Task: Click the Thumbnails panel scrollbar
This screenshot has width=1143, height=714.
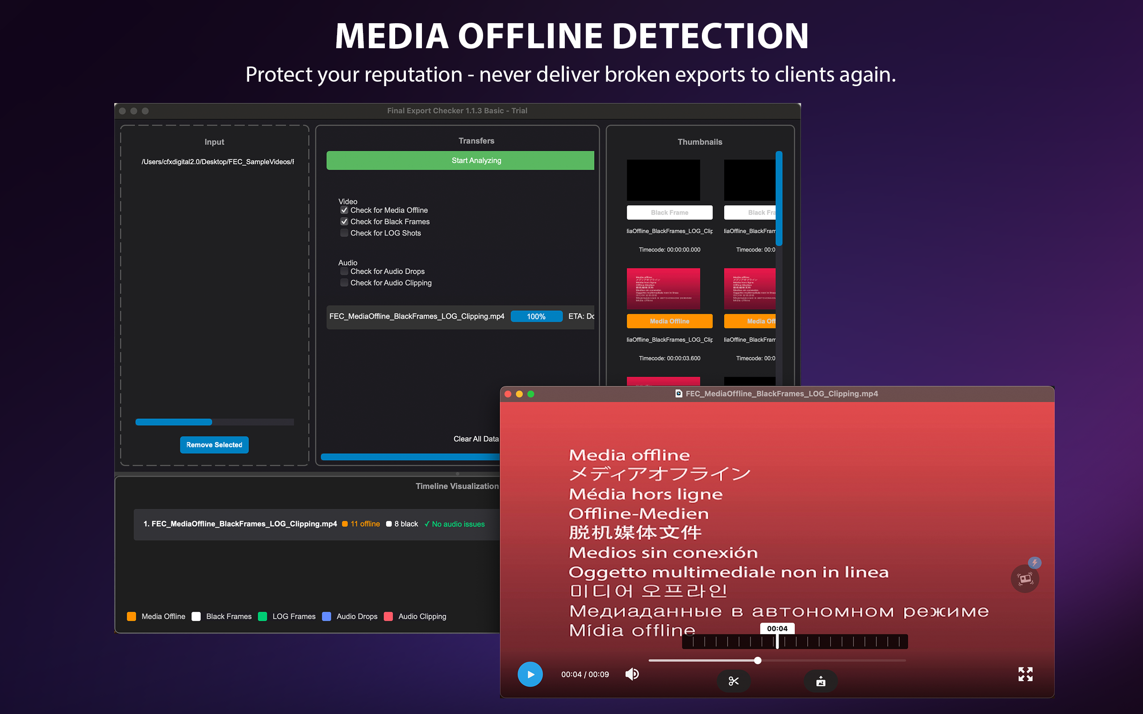Action: [x=778, y=198]
